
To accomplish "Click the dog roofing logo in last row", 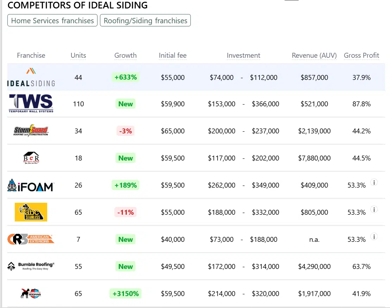I will tap(31, 293).
